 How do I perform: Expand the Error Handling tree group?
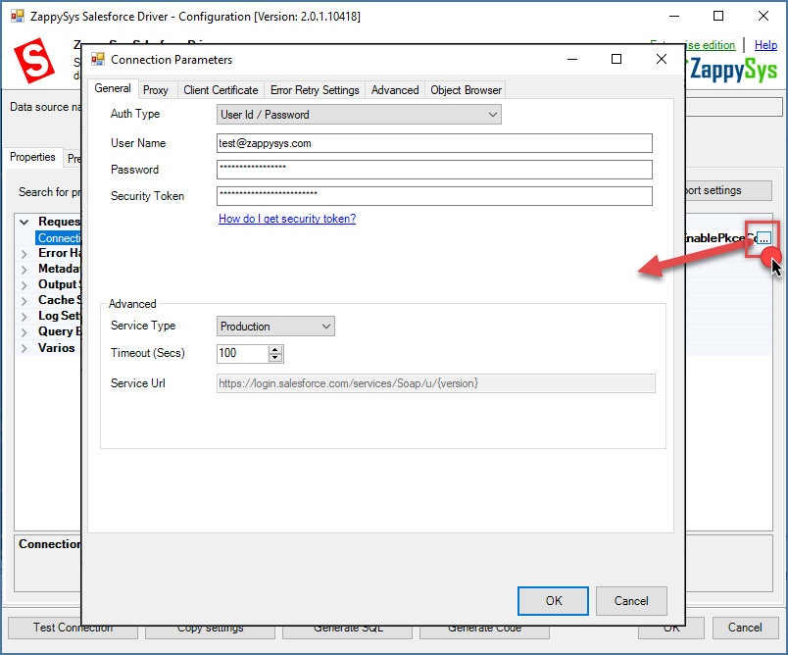point(24,254)
